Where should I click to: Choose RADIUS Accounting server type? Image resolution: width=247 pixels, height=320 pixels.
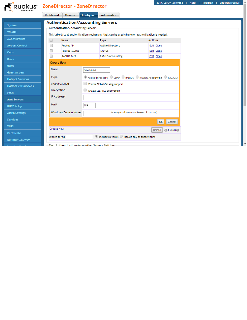[x=137, y=77]
